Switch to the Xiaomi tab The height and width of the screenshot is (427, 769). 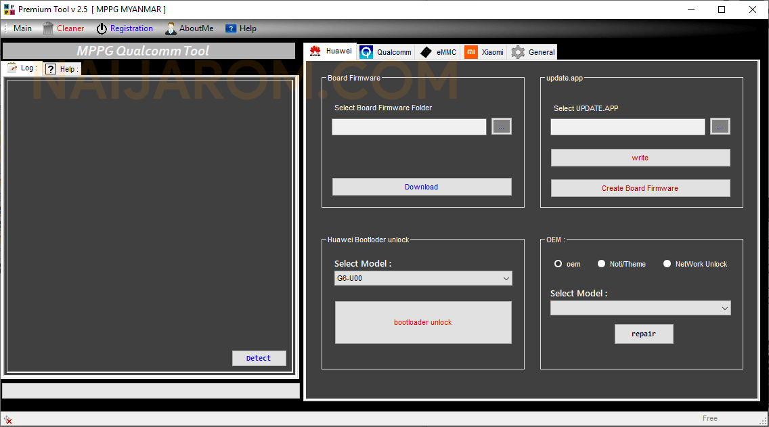click(x=484, y=52)
